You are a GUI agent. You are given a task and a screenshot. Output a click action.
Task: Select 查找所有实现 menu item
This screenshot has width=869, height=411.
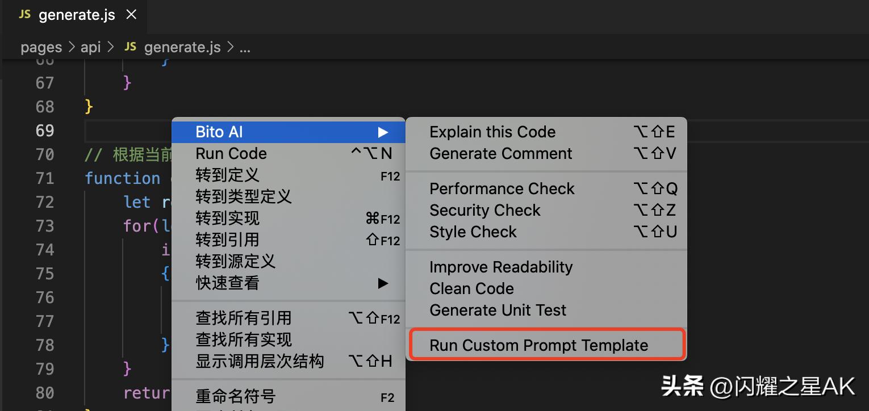[289, 340]
